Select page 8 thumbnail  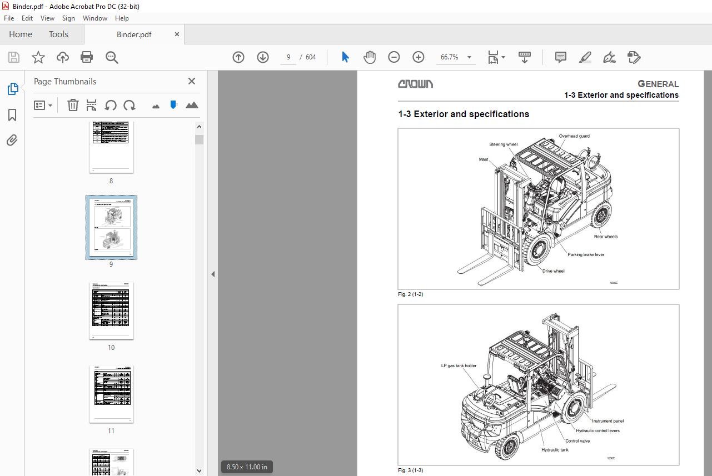point(111,147)
